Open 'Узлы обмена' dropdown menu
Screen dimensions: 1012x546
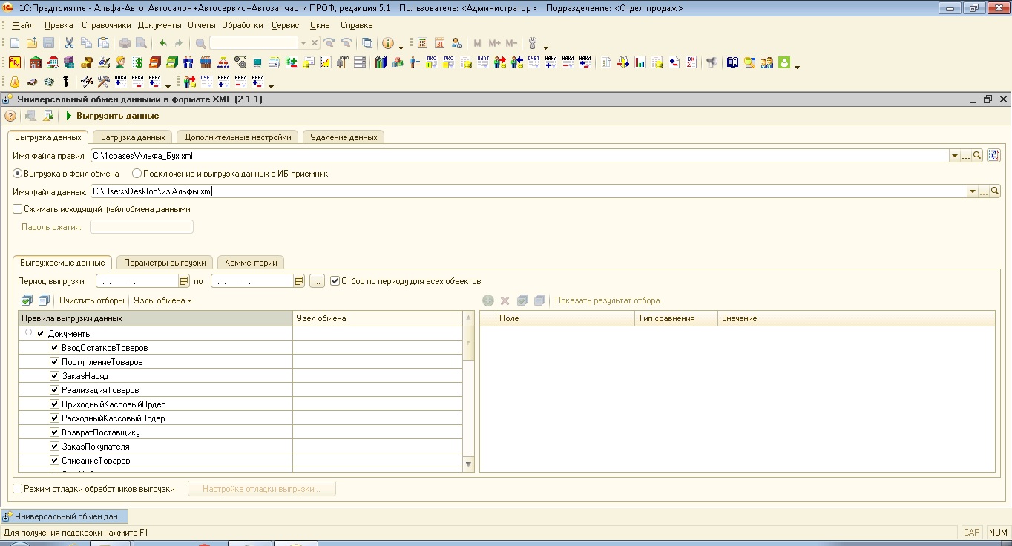click(162, 300)
